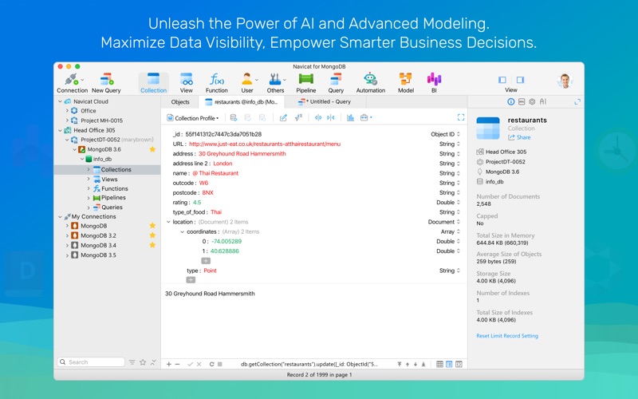Toggle favorite star for MongoDB 3.6
This screenshot has height=399, width=638.
152,149
